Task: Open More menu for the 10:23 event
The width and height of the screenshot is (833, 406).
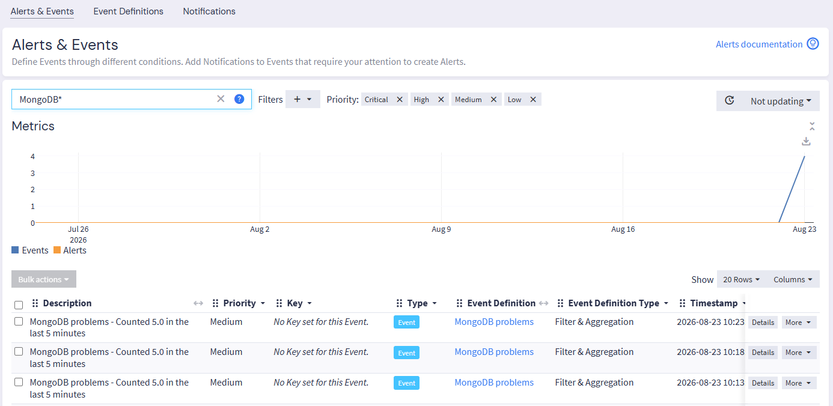Action: tap(799, 323)
